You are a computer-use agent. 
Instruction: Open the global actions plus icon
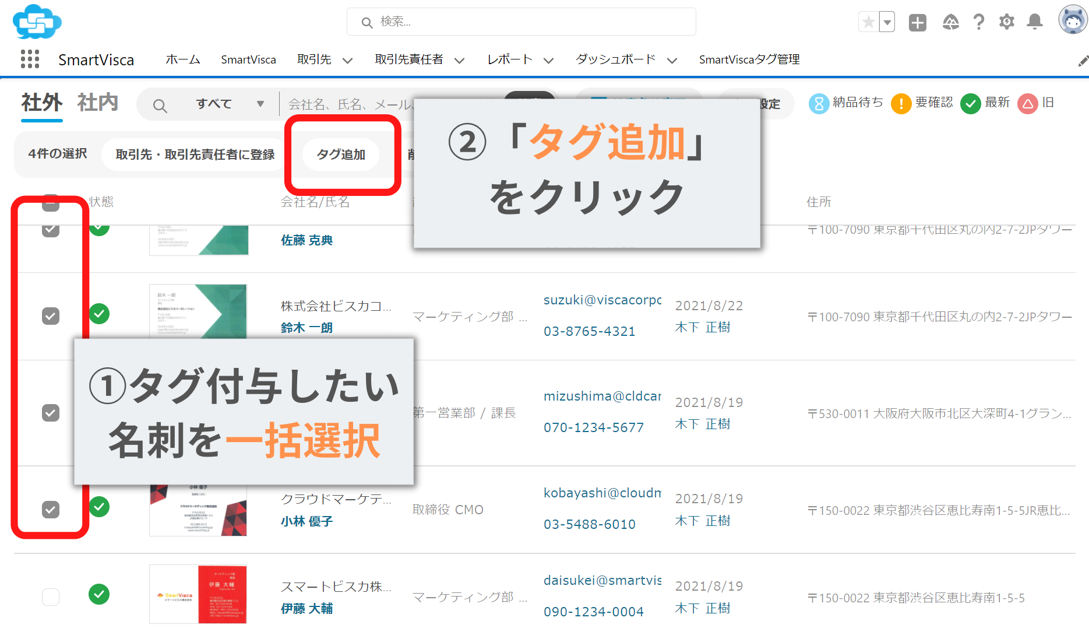(x=918, y=23)
